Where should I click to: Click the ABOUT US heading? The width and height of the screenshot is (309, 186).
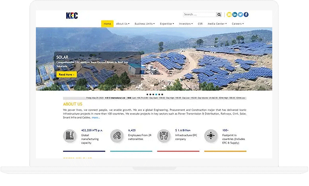[x=73, y=104]
